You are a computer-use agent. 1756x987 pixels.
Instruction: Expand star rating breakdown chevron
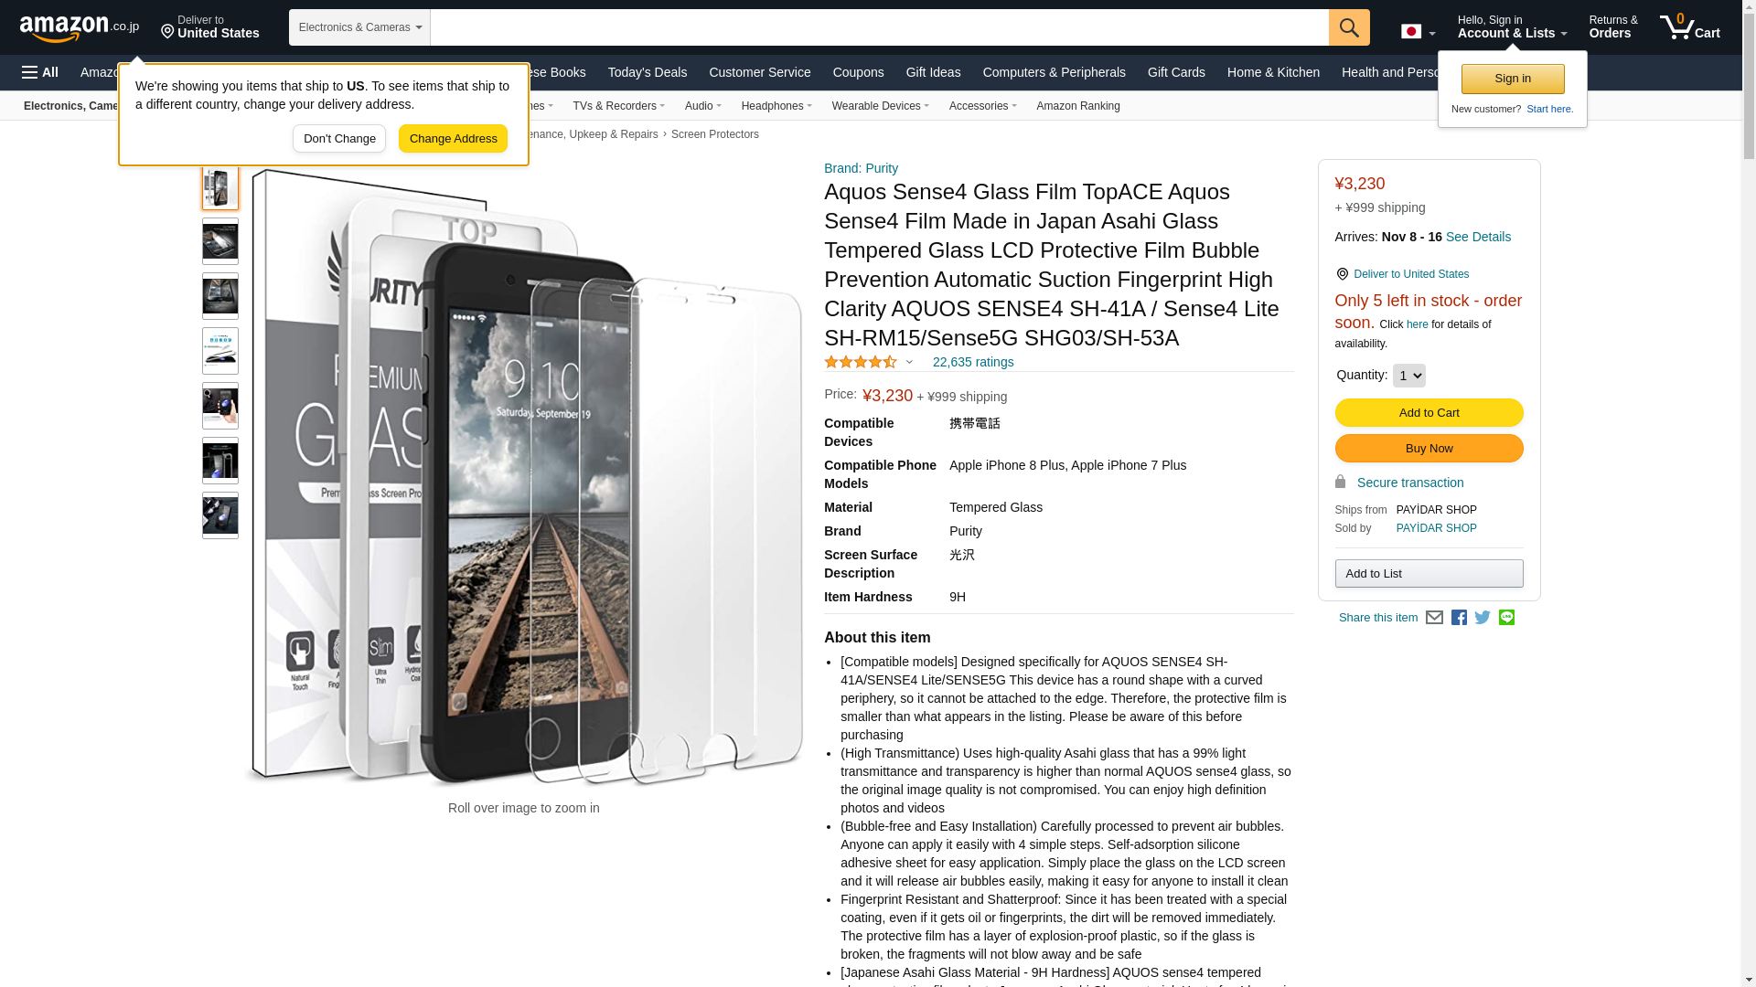(909, 362)
